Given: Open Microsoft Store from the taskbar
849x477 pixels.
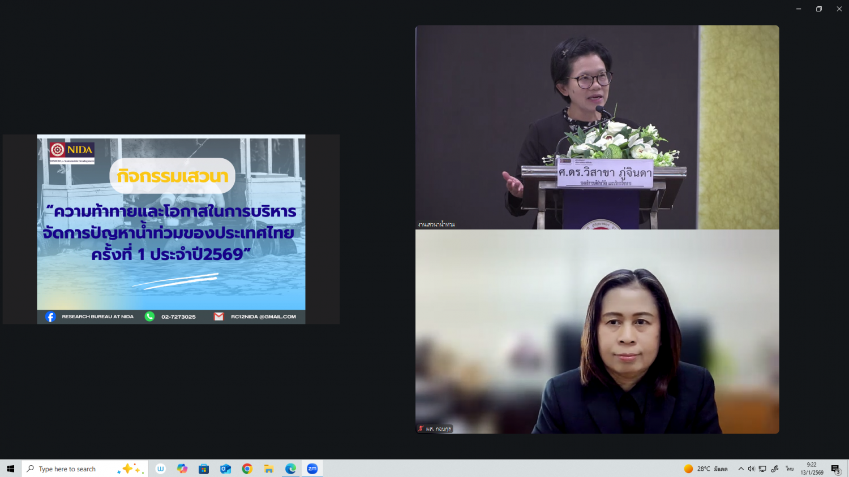Looking at the screenshot, I should click(x=204, y=469).
